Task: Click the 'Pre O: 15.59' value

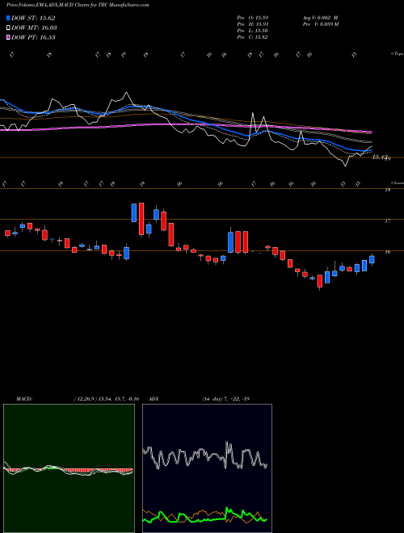Action: click(253, 17)
